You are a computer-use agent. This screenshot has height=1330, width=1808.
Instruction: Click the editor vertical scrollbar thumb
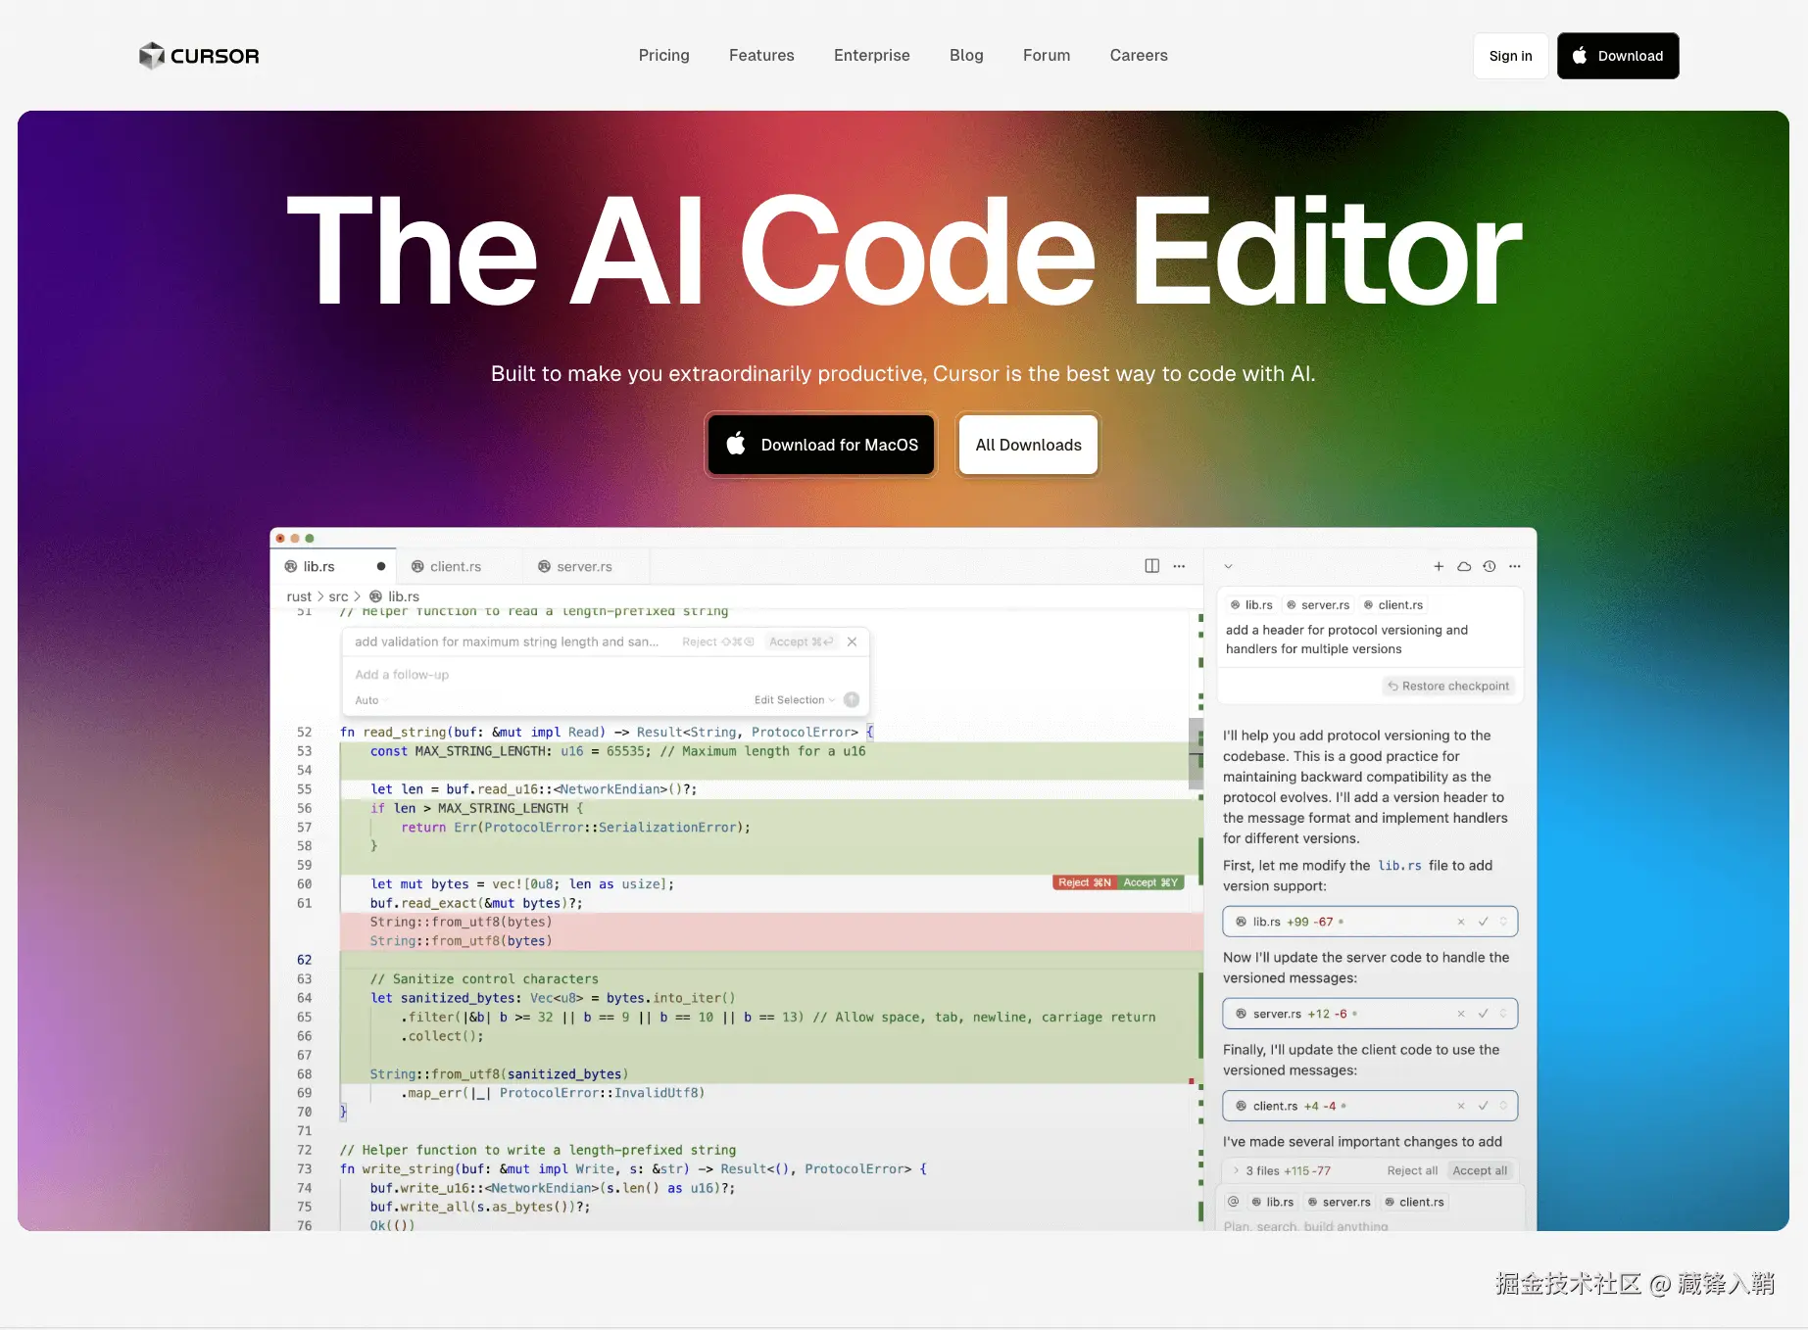(1196, 754)
